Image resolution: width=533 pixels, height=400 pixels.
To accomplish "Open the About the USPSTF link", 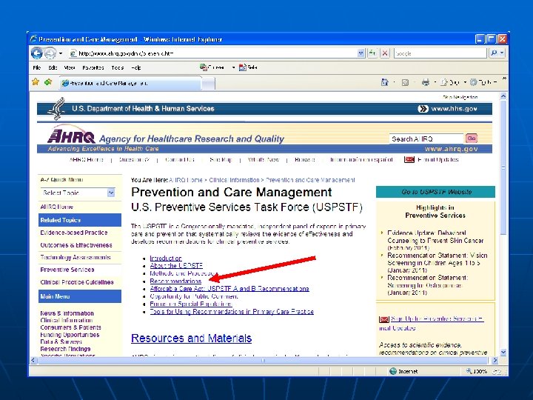I will [x=176, y=266].
